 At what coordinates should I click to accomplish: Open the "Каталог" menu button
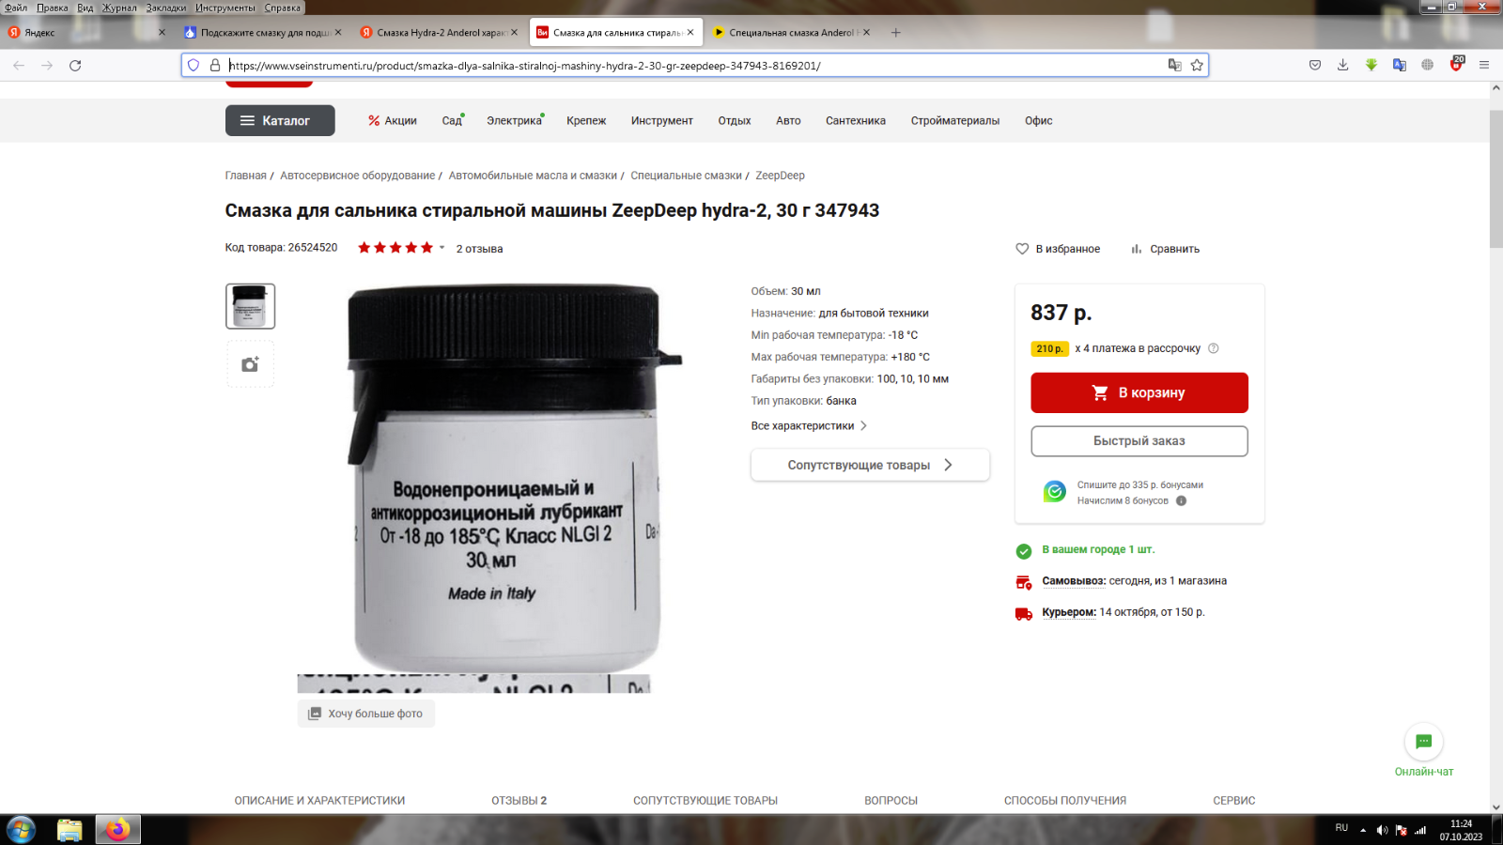(x=280, y=120)
